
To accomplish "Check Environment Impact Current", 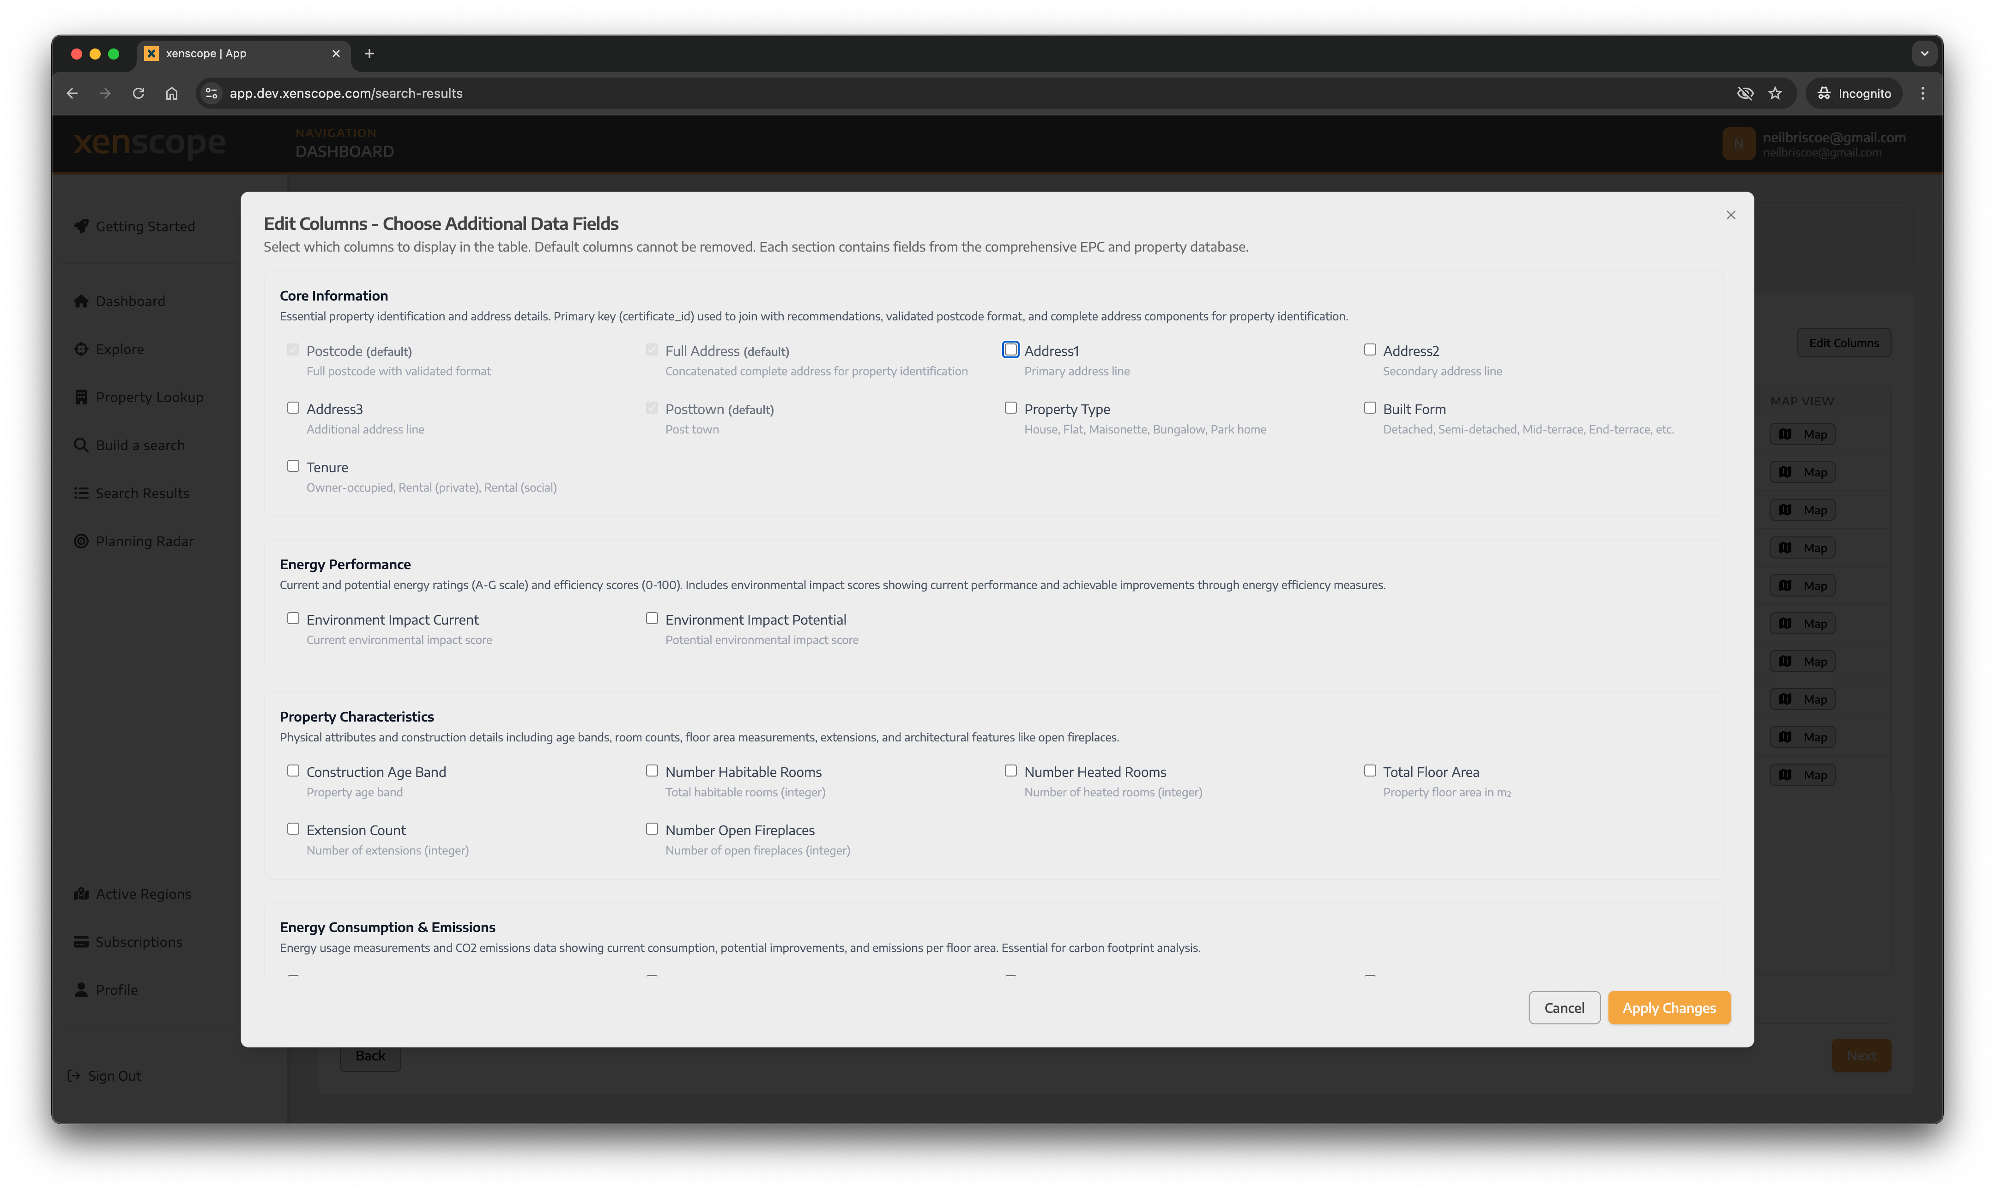I will (293, 619).
